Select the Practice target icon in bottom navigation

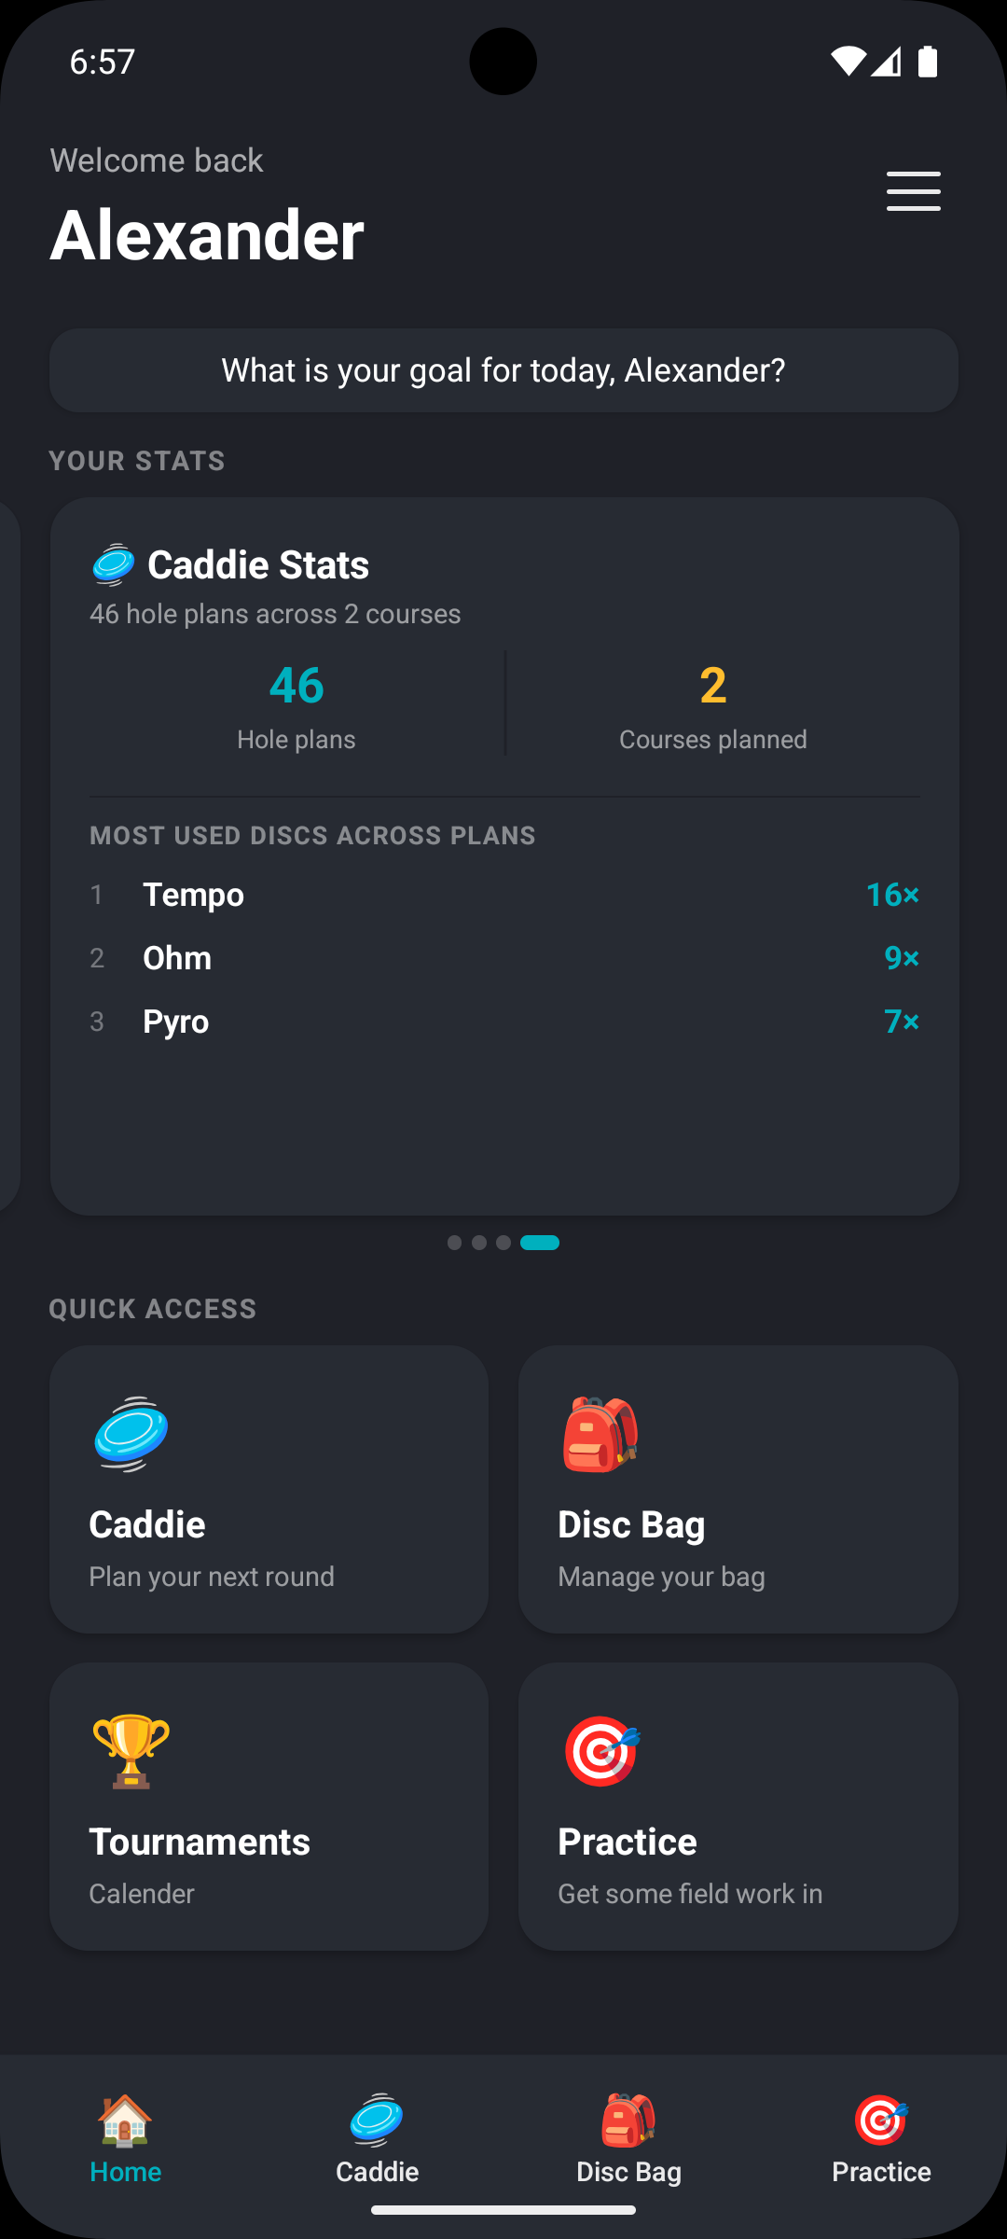pyautogui.click(x=879, y=2120)
